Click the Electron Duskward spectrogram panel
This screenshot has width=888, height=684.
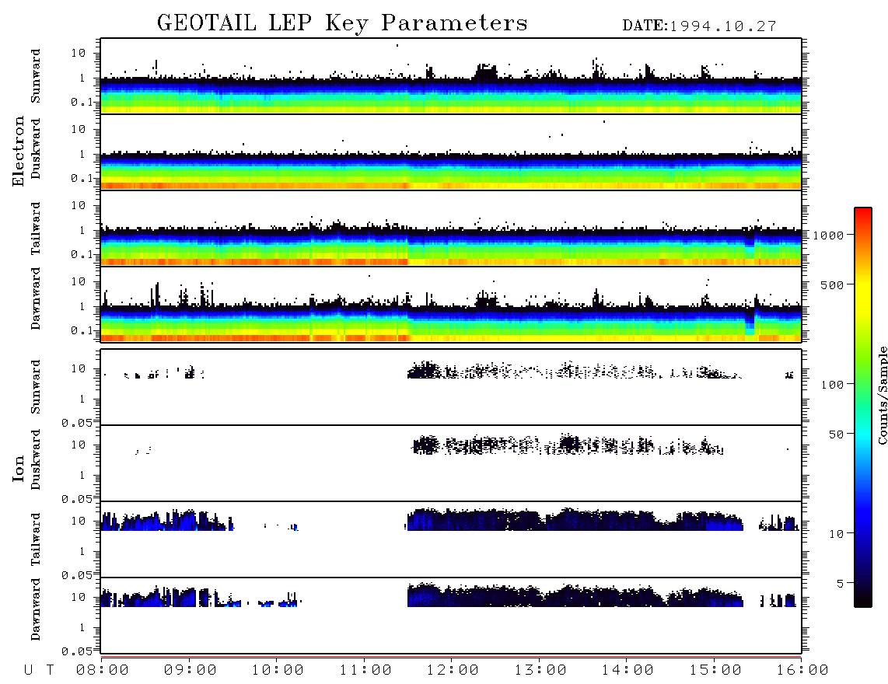point(451,152)
